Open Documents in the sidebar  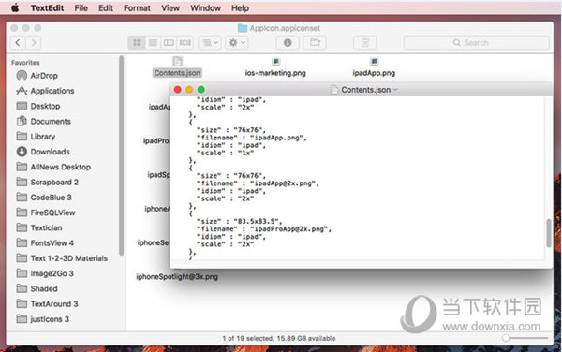click(x=43, y=122)
